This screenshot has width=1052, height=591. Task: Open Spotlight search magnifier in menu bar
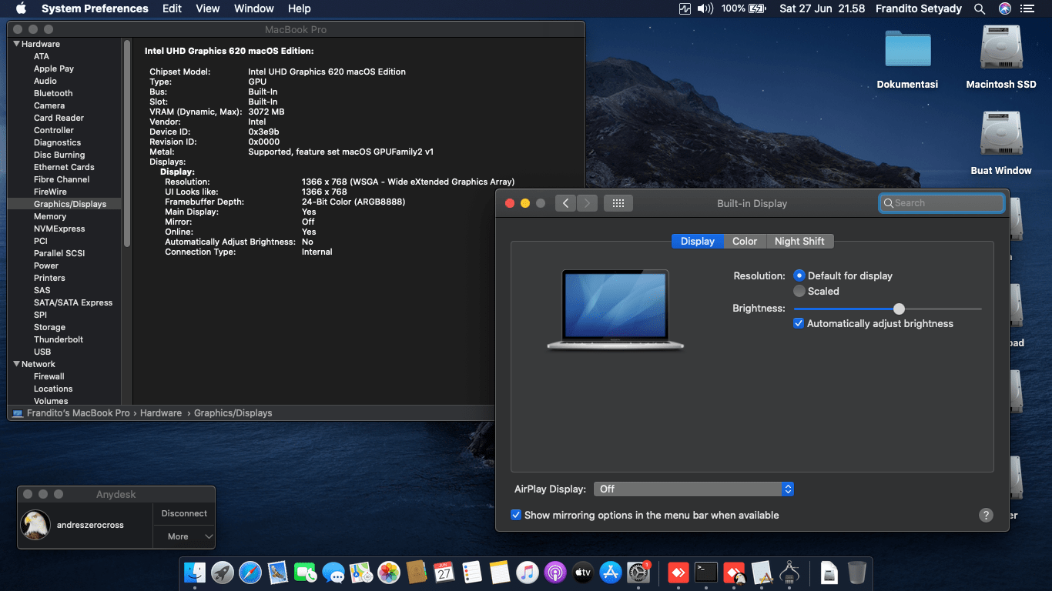980,8
